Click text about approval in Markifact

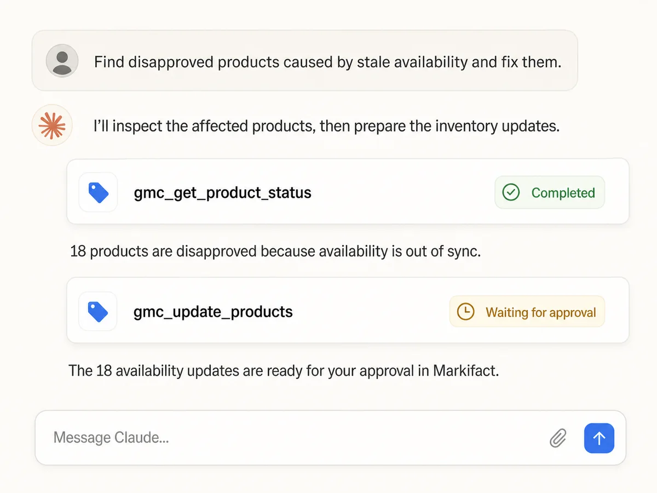284,371
